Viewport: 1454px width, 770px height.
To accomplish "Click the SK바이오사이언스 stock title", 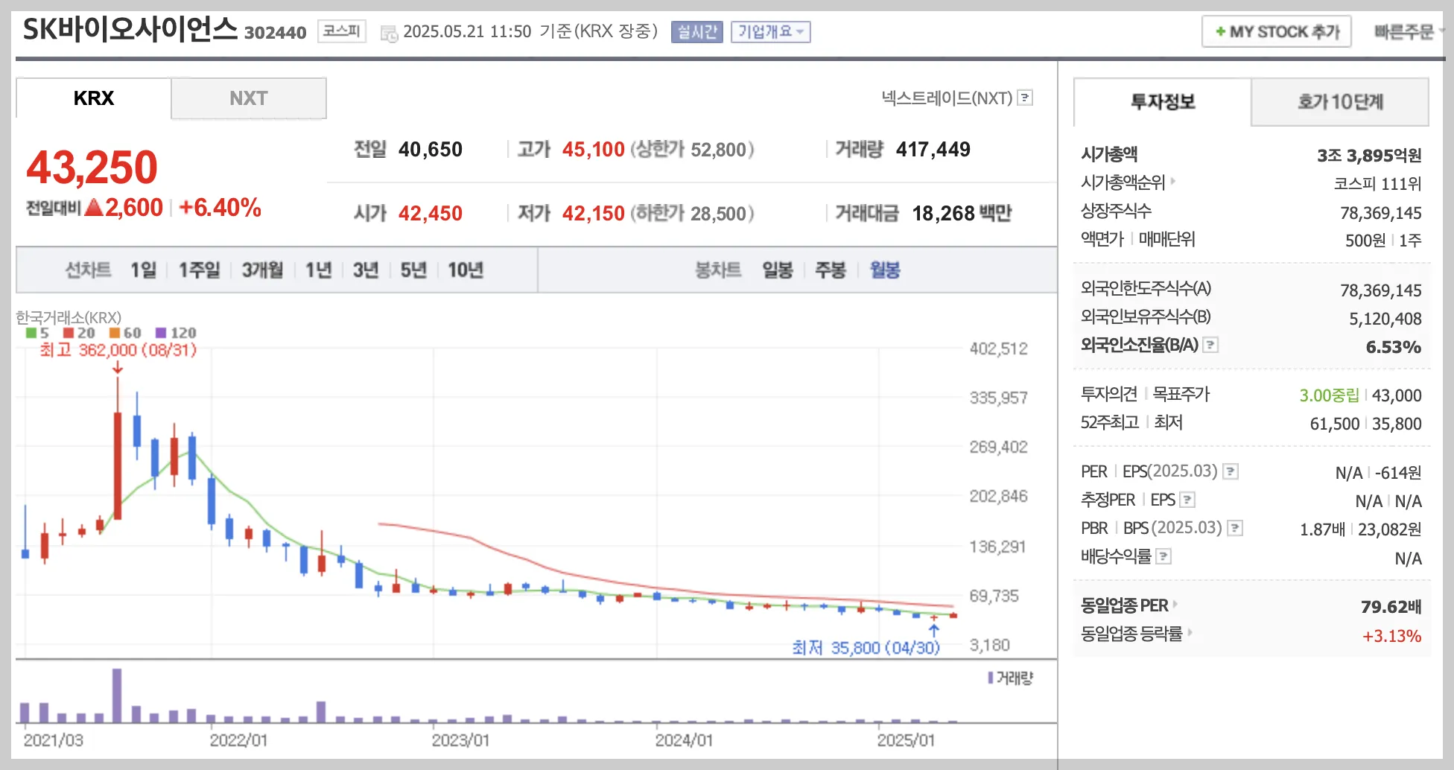I will pos(130,30).
